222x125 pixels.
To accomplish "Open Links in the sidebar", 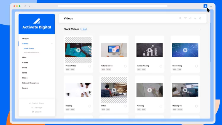I will (25, 73).
